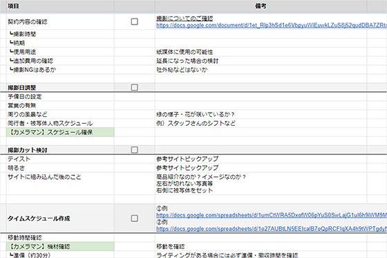Select the 移動を確認 note cell

coord(261,247)
